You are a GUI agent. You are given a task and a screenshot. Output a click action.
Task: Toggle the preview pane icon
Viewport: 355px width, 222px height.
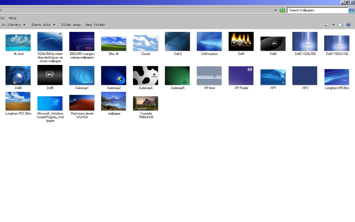(341, 25)
